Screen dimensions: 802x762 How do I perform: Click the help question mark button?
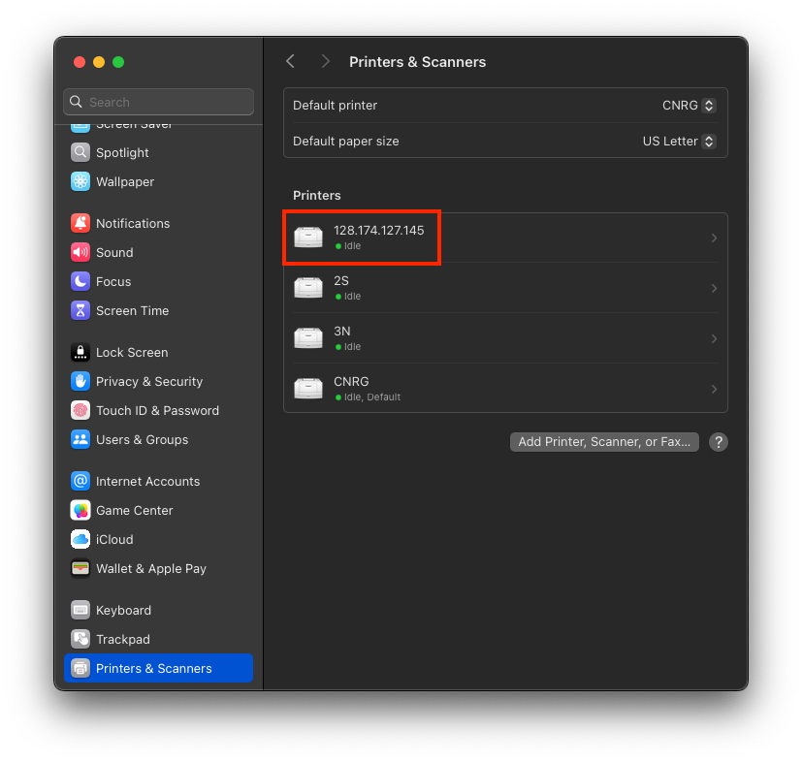[x=718, y=442]
